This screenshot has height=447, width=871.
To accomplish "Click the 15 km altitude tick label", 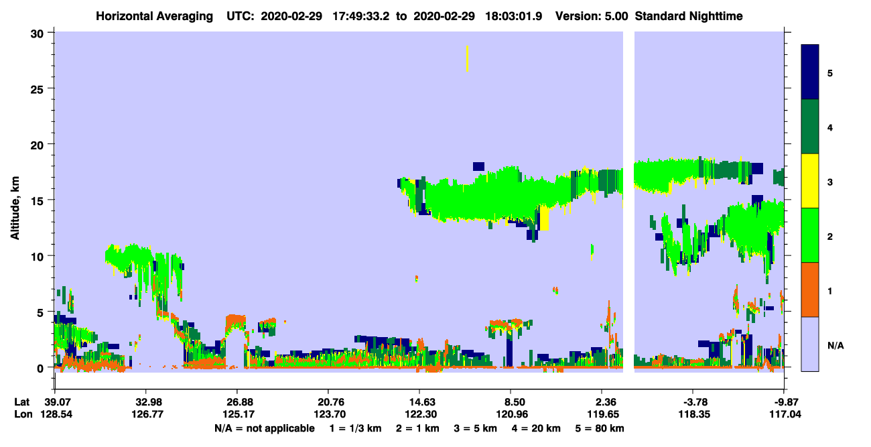I will [x=39, y=200].
